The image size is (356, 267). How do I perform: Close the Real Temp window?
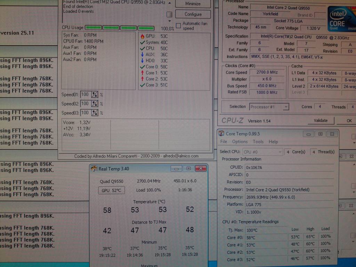201,169
